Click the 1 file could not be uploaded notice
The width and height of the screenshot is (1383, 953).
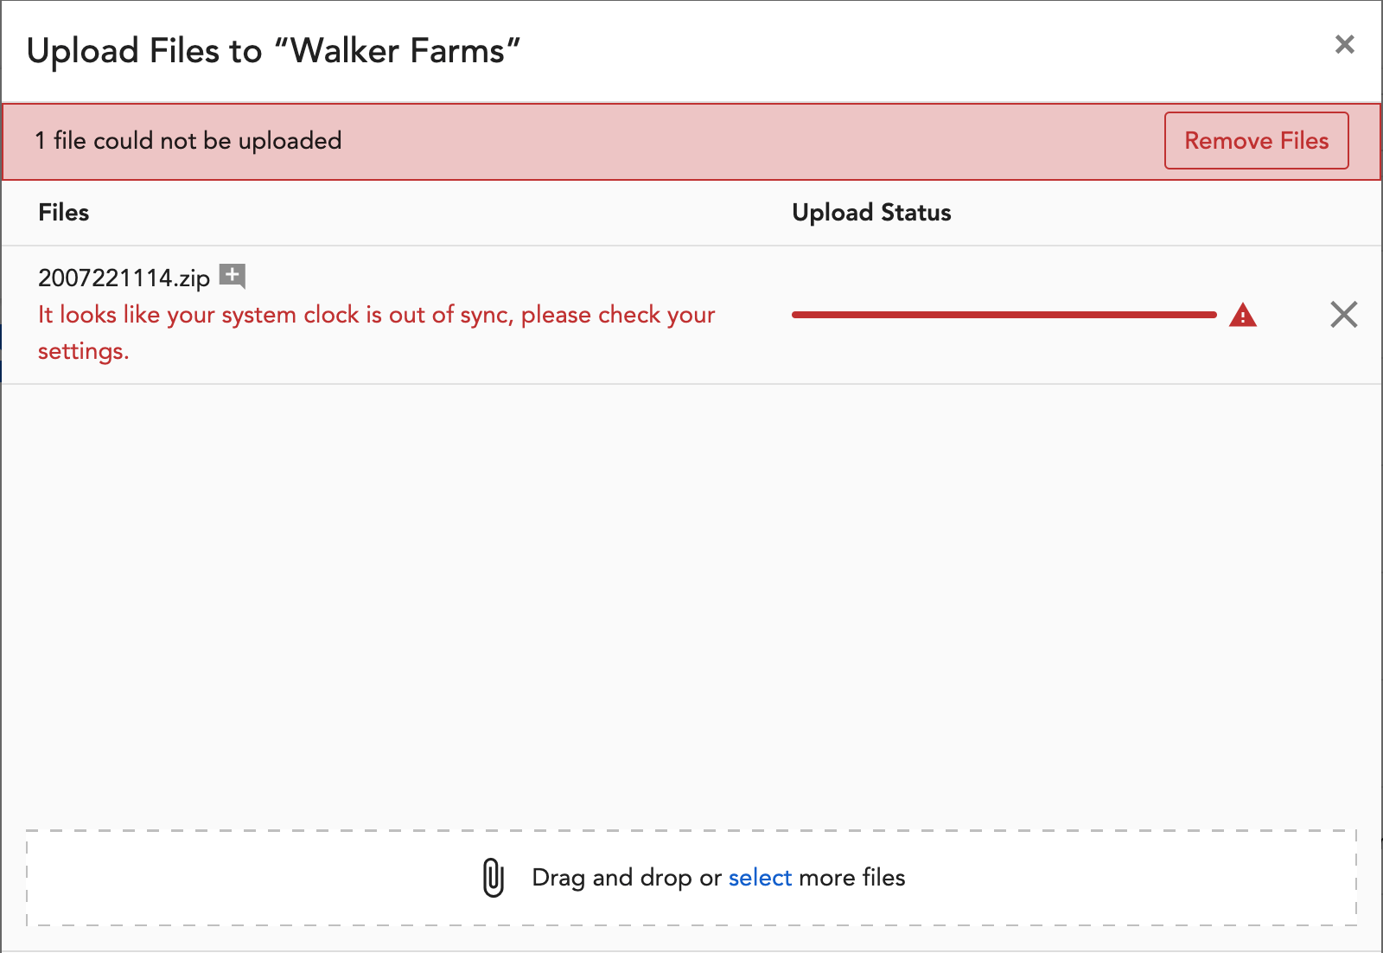188,140
